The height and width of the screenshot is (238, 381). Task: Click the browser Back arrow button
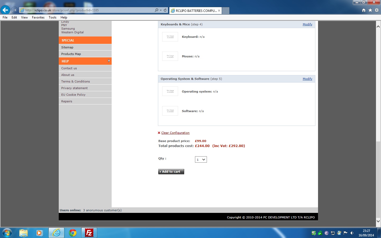(x=5, y=10)
